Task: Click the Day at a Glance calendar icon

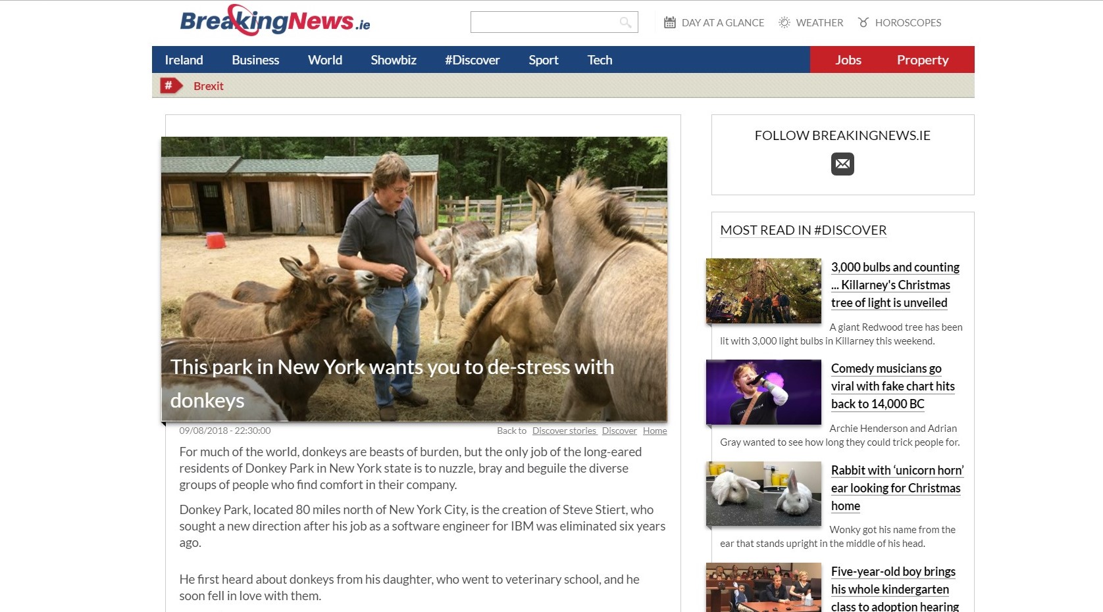Action: tap(670, 22)
